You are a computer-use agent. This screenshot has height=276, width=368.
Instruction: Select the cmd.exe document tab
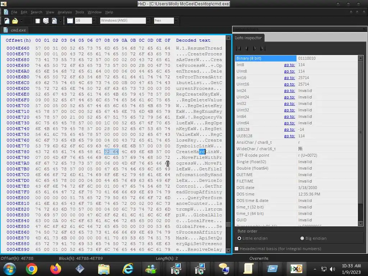click(x=14, y=30)
